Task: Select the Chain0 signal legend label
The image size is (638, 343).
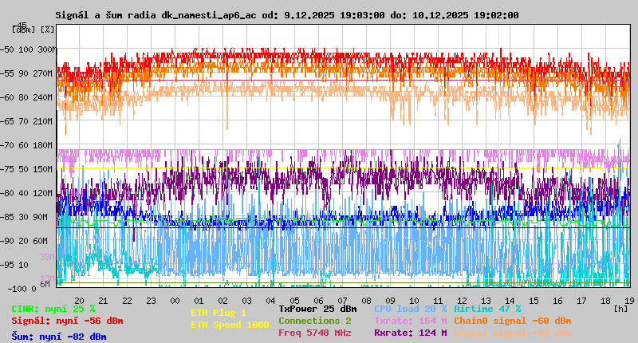Action: pos(512,321)
